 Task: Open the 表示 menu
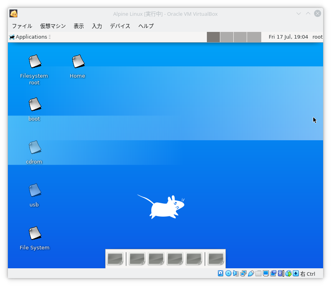pos(79,26)
